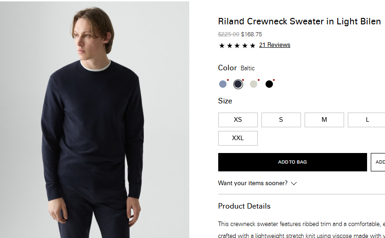Select the light blue color swatch
Image resolution: width=385 pixels, height=238 pixels.
click(x=223, y=84)
